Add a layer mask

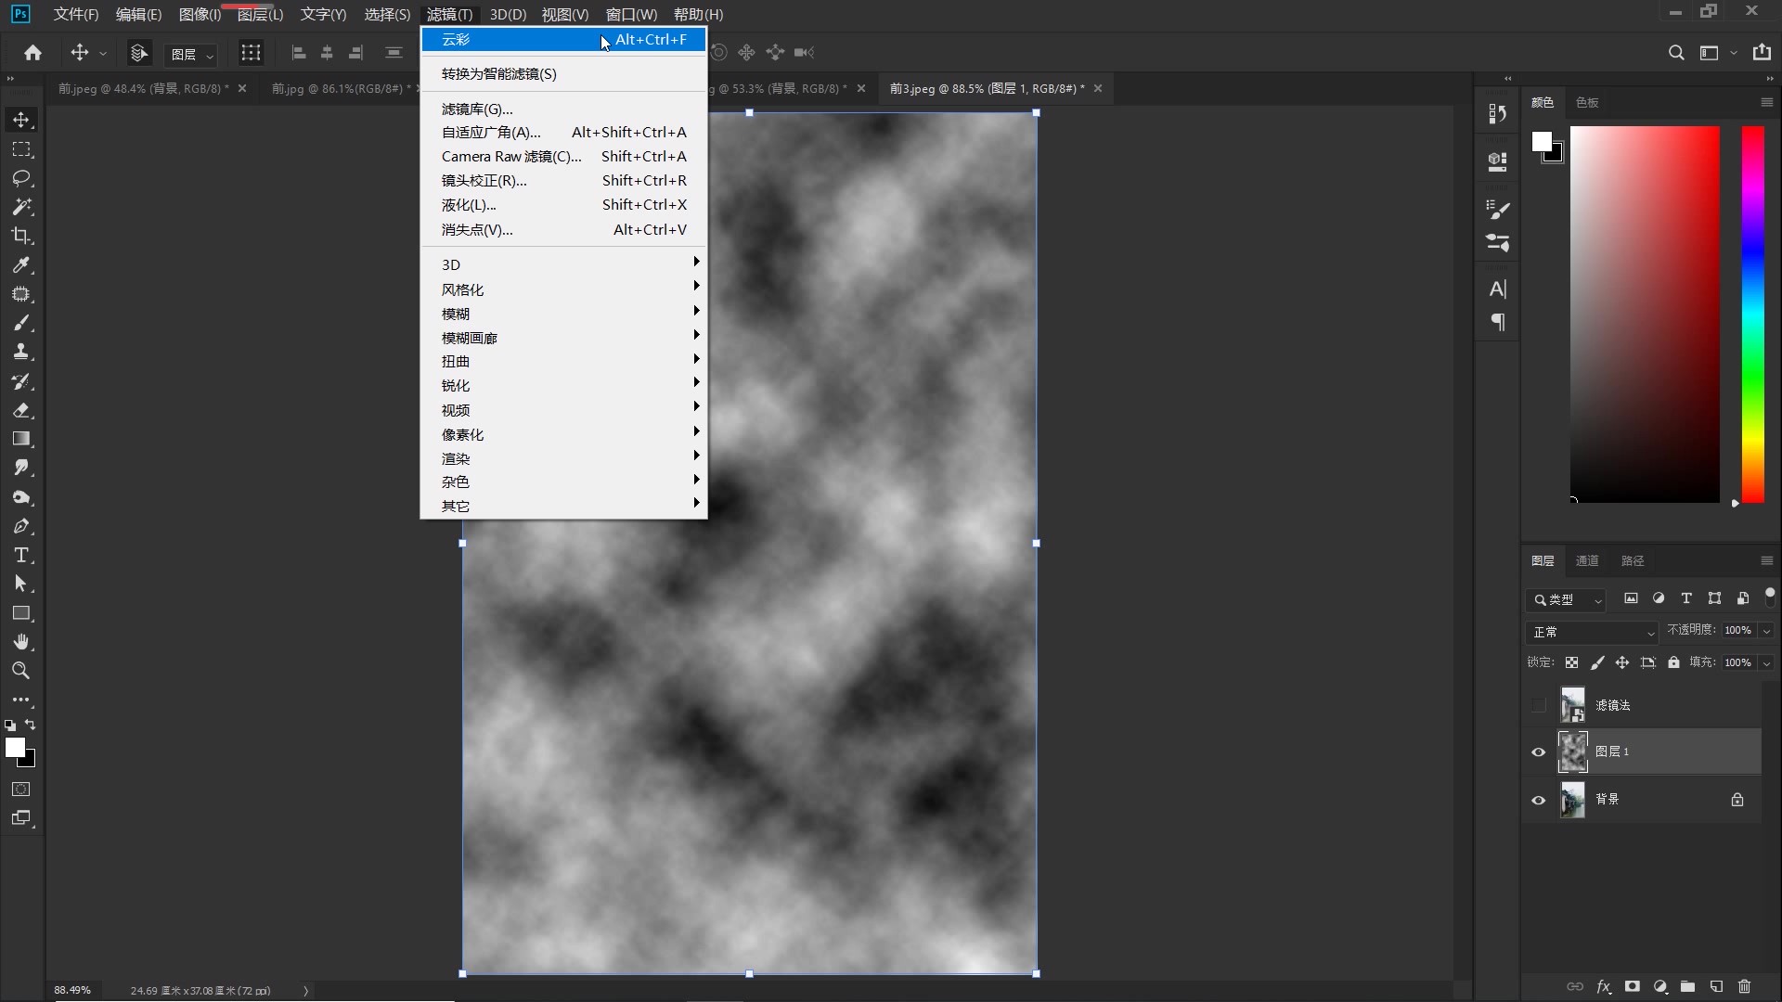coord(1632,986)
